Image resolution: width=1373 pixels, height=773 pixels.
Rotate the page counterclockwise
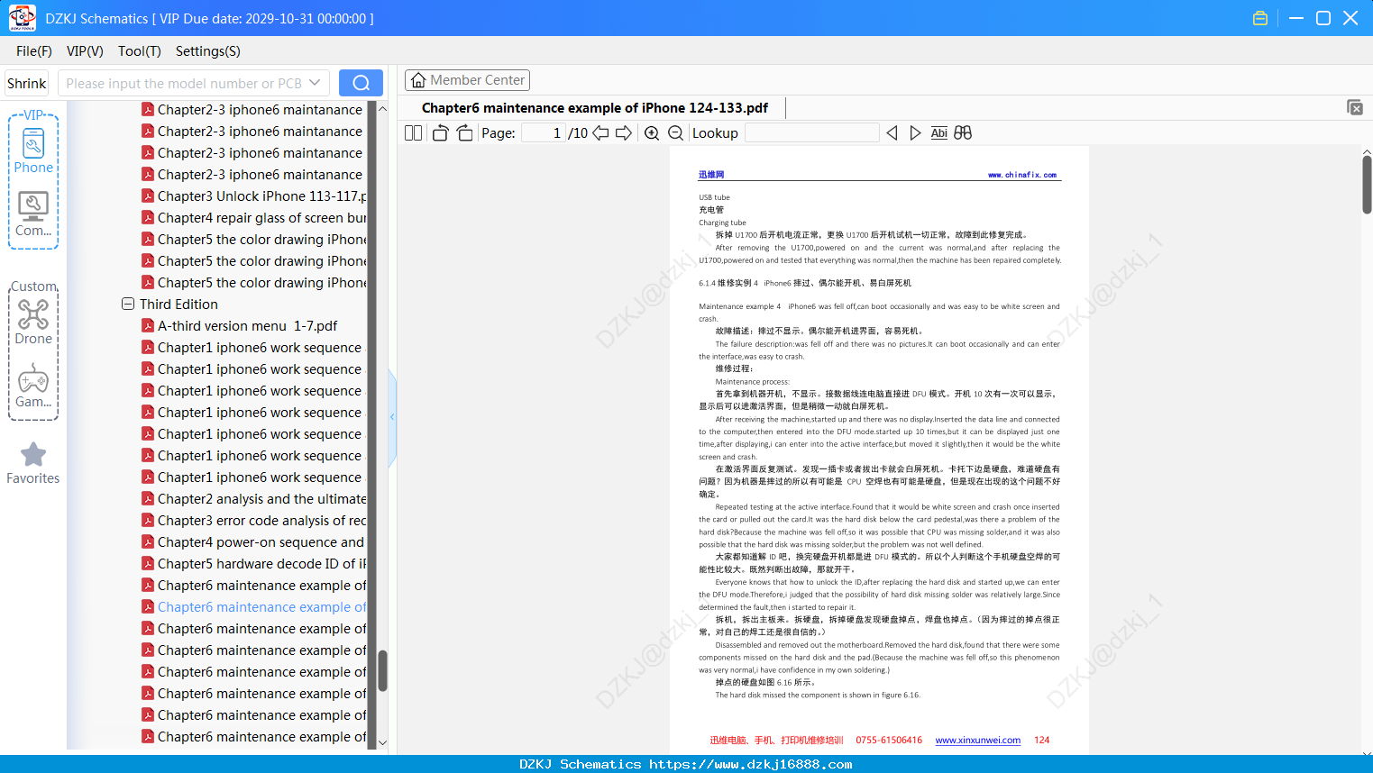440,133
